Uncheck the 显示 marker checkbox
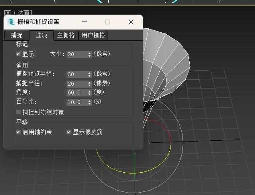 click(x=18, y=54)
